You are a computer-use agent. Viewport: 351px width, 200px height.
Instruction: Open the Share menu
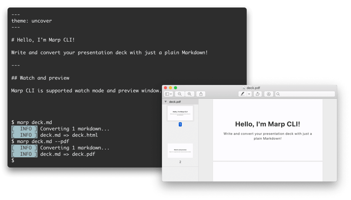tap(201, 94)
